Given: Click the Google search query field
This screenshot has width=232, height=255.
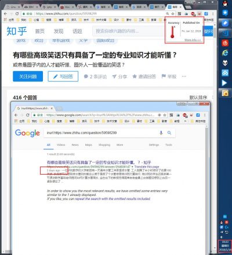Looking at the screenshot, I should [x=100, y=133].
